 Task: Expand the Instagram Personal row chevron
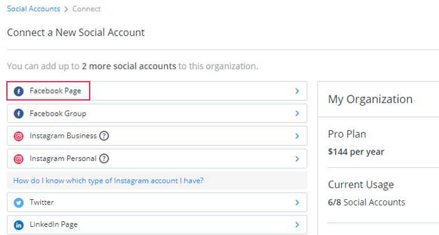pyautogui.click(x=297, y=159)
